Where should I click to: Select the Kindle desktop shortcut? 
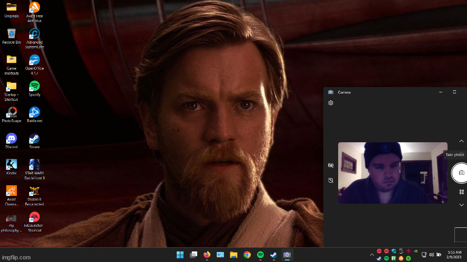[12, 167]
